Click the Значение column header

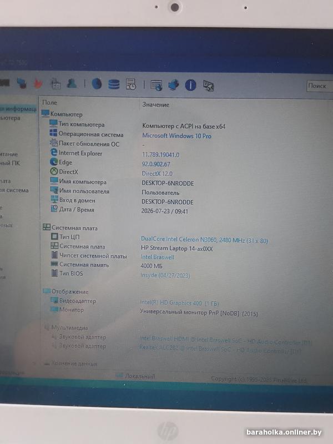click(x=156, y=104)
